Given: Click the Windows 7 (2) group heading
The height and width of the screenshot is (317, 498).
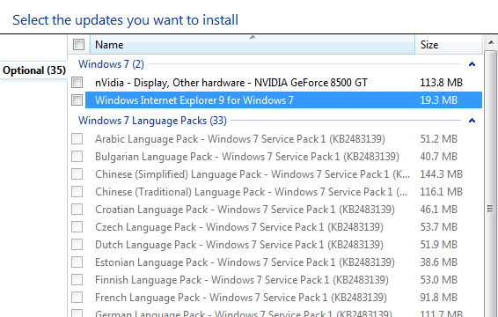Looking at the screenshot, I should [x=111, y=64].
